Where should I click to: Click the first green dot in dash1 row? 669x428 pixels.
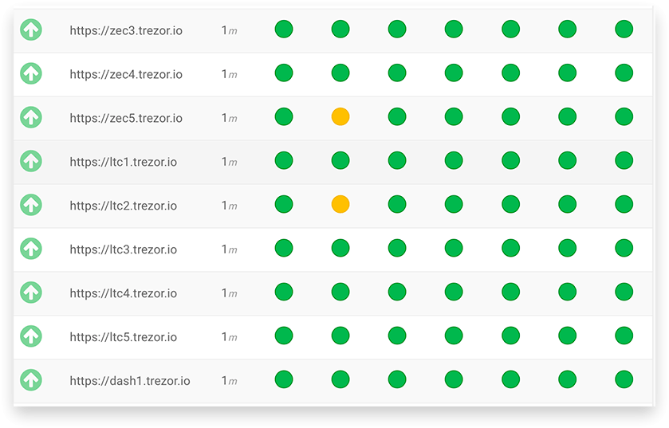(x=284, y=379)
